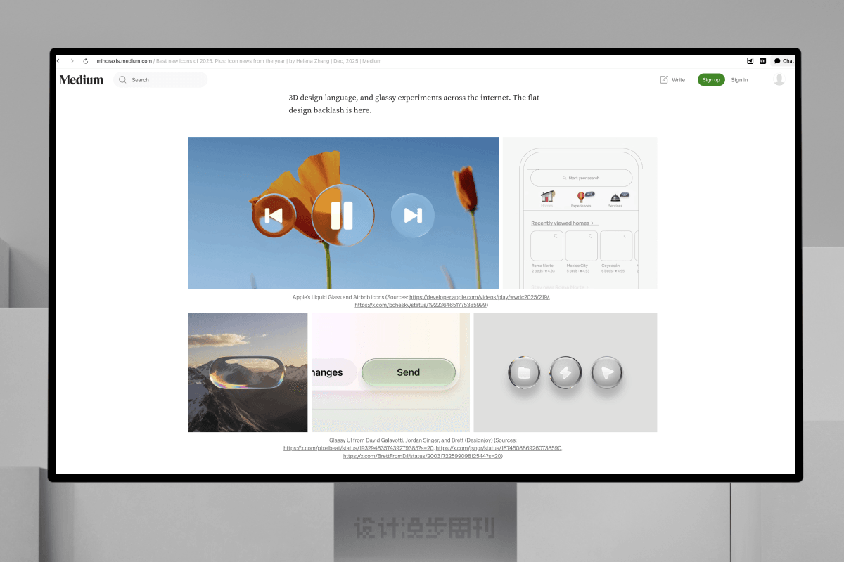The width and height of the screenshot is (844, 562).
Task: Open the profile avatar menu
Action: point(779,80)
